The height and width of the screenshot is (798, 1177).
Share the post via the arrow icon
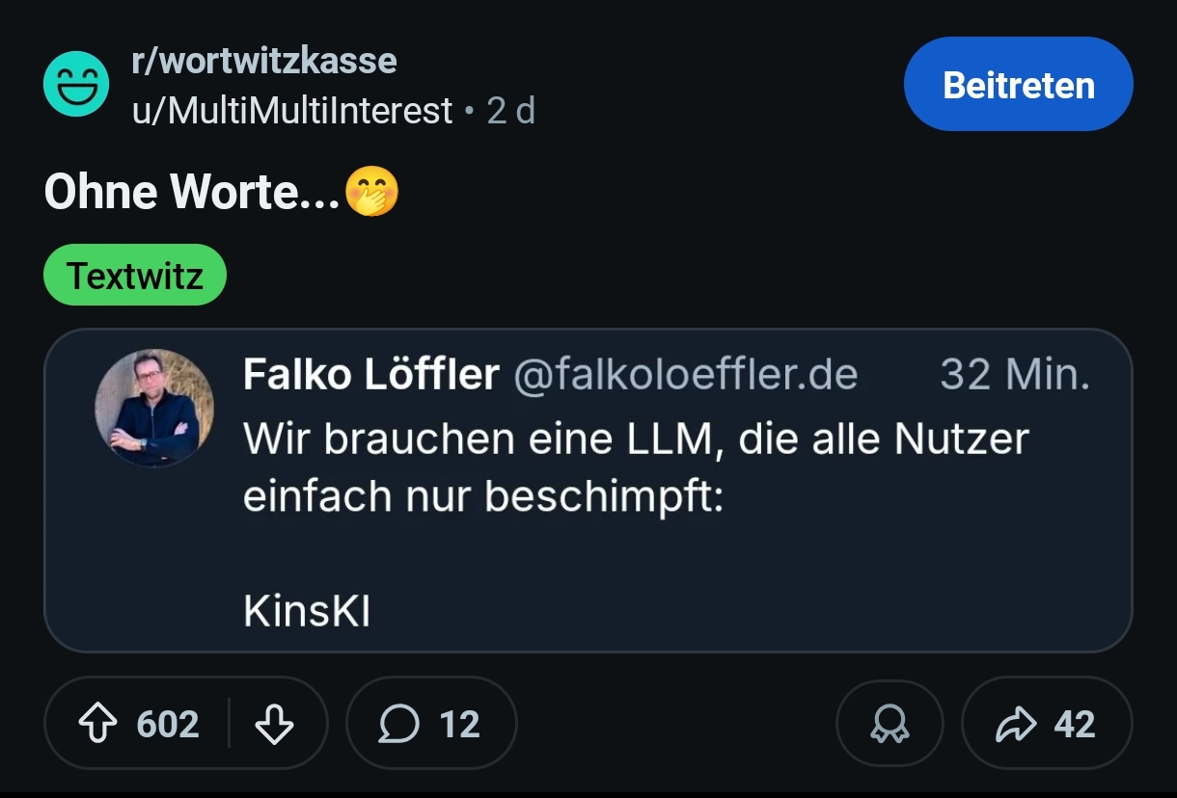click(x=1016, y=724)
